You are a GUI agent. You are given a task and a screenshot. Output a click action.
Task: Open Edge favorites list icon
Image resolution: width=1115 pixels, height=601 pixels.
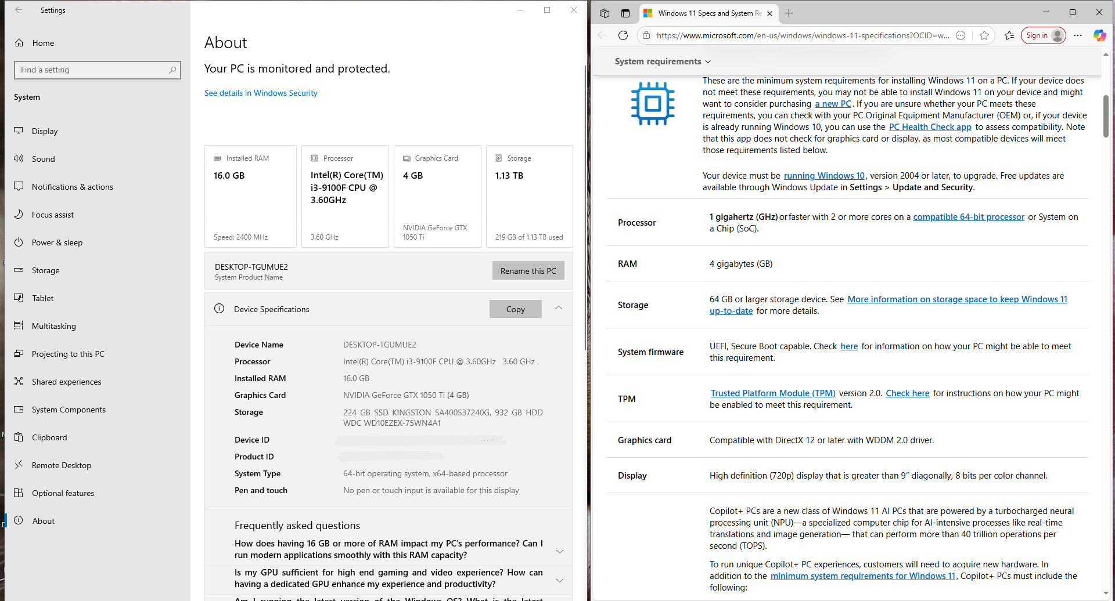[1009, 35]
